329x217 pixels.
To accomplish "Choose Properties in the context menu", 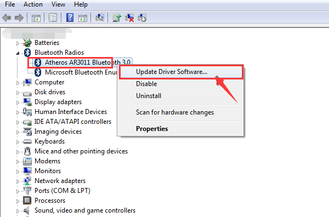I will (181, 129).
